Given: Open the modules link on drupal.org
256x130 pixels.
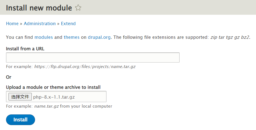Looking at the screenshot, I should click(44, 37).
